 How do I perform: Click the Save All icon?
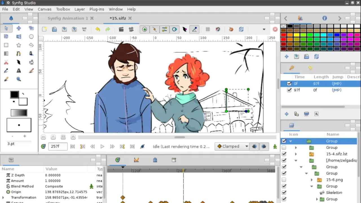(84, 29)
